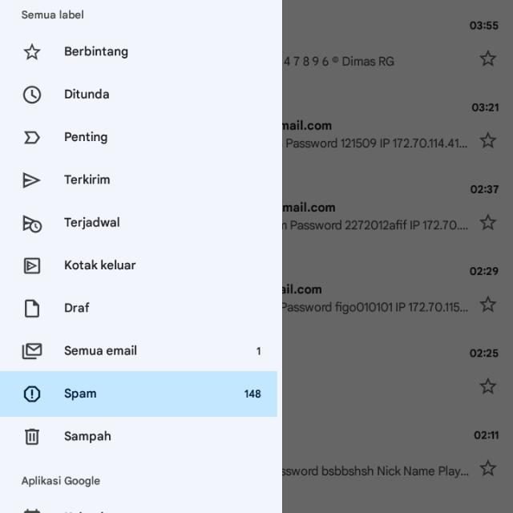This screenshot has height=513, width=513.
Task: Star the email received at 03:21
Action: click(487, 141)
